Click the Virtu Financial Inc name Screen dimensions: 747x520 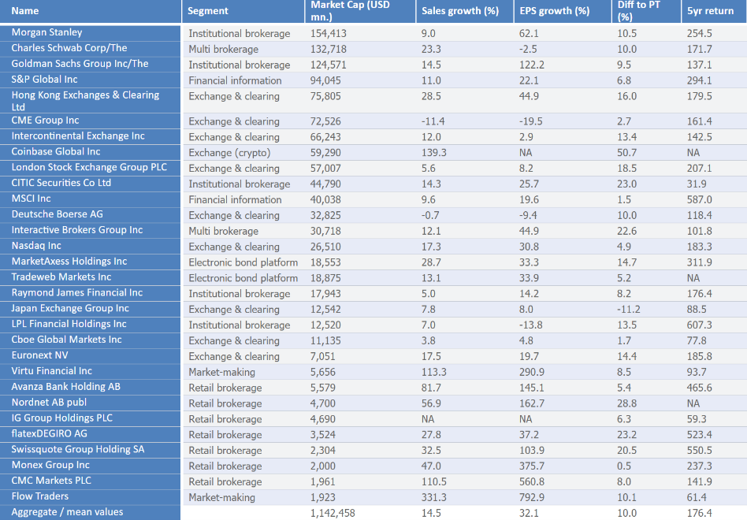click(51, 371)
